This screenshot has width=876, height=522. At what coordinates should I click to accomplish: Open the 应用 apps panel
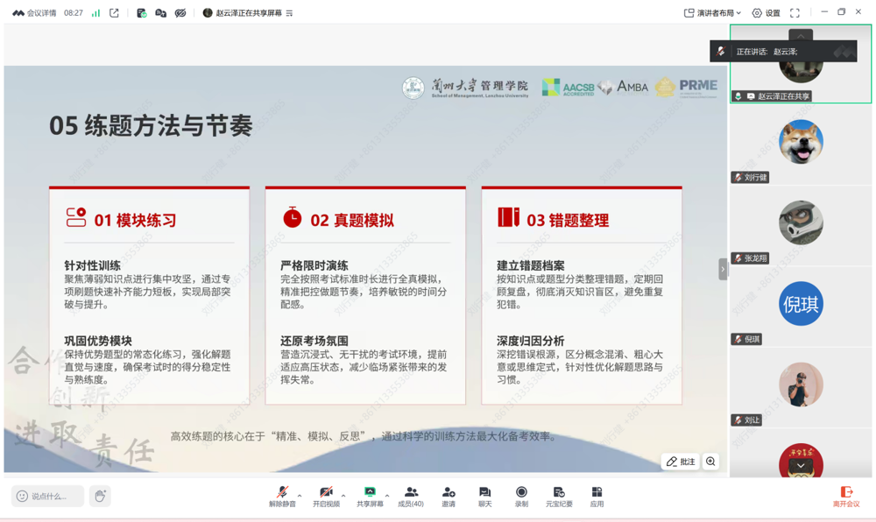click(x=597, y=496)
